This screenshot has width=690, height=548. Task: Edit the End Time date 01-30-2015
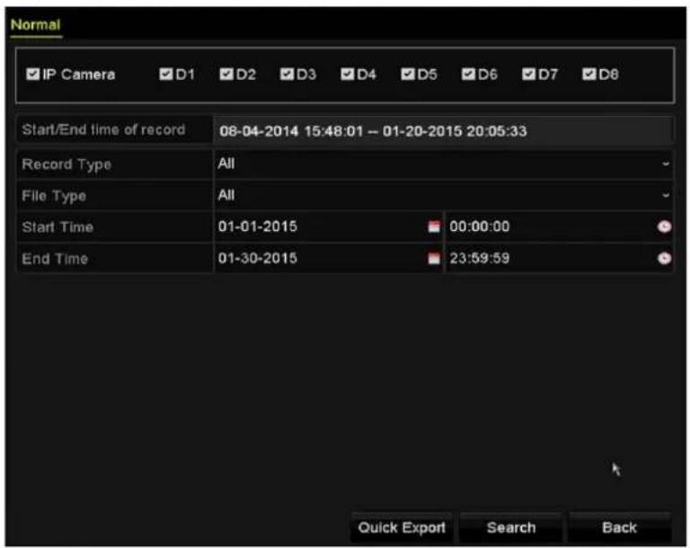pyautogui.click(x=258, y=259)
